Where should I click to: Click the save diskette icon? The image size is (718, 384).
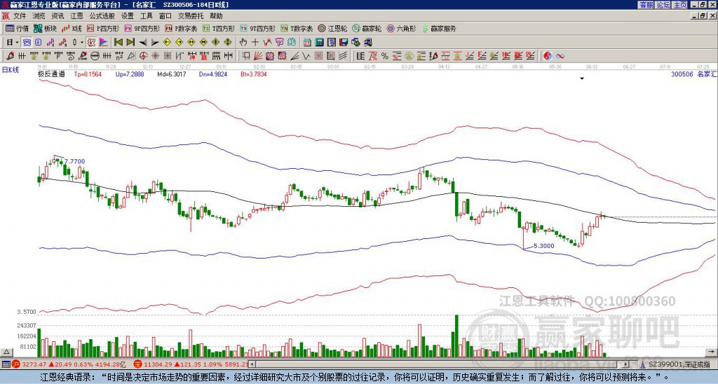click(344, 43)
